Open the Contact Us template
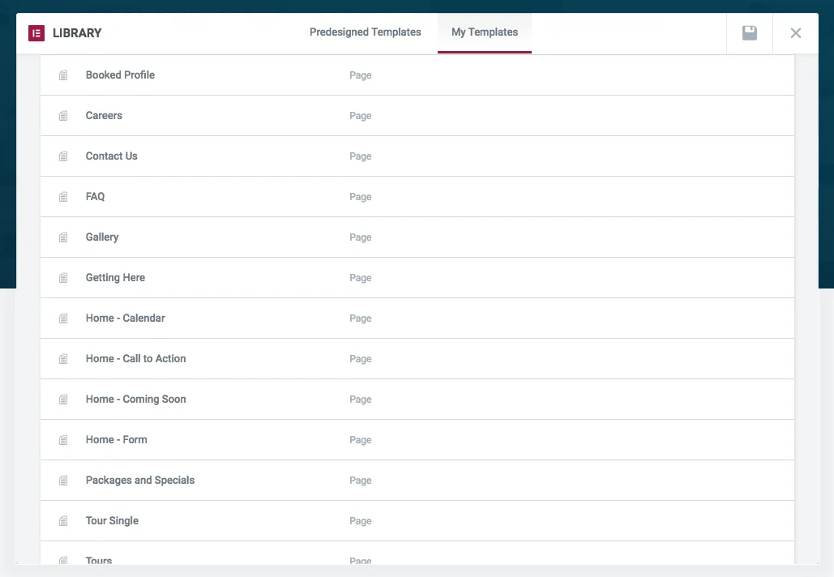The height and width of the screenshot is (577, 834). tap(111, 156)
